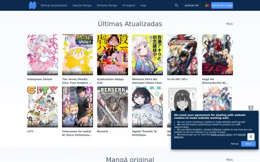This screenshot has height=162, width=260.
Task: Open Yowayowa Sensei cover thumbnail
Action: click(x=42, y=55)
